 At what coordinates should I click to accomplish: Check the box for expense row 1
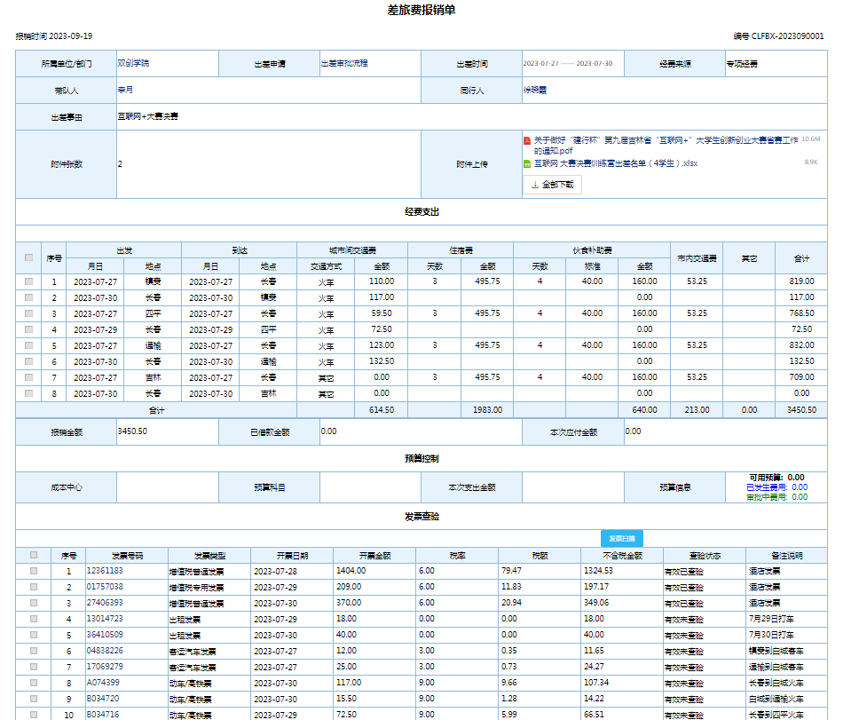[x=29, y=281]
